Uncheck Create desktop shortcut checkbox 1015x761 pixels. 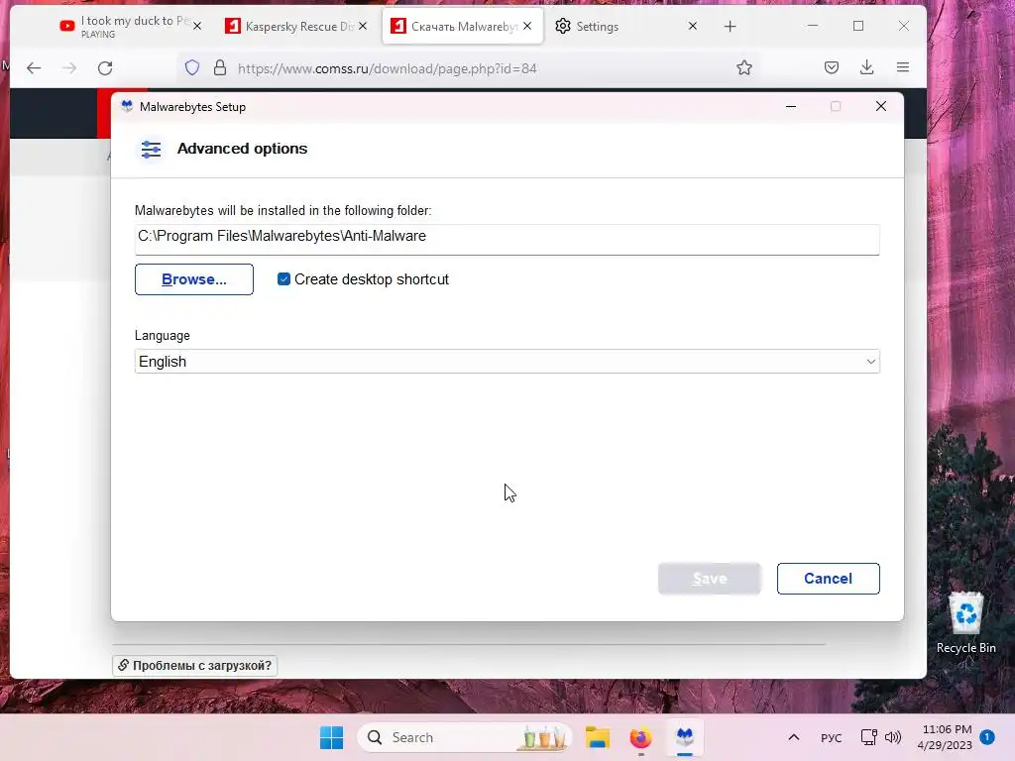click(283, 278)
